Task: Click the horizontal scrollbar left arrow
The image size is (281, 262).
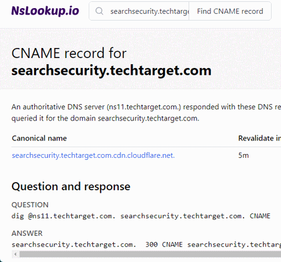Action: (15, 254)
